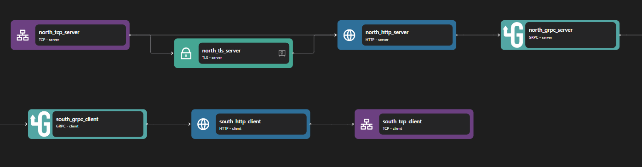Click the 'GRPC - client' subtitle text

[67, 126]
